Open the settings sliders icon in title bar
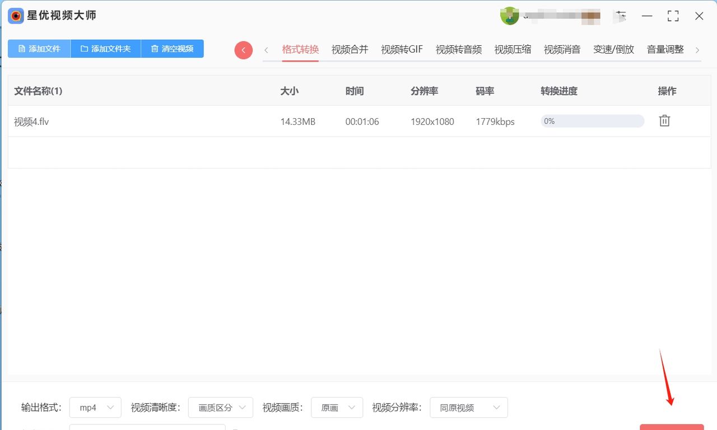The height and width of the screenshot is (430, 717). [x=620, y=16]
